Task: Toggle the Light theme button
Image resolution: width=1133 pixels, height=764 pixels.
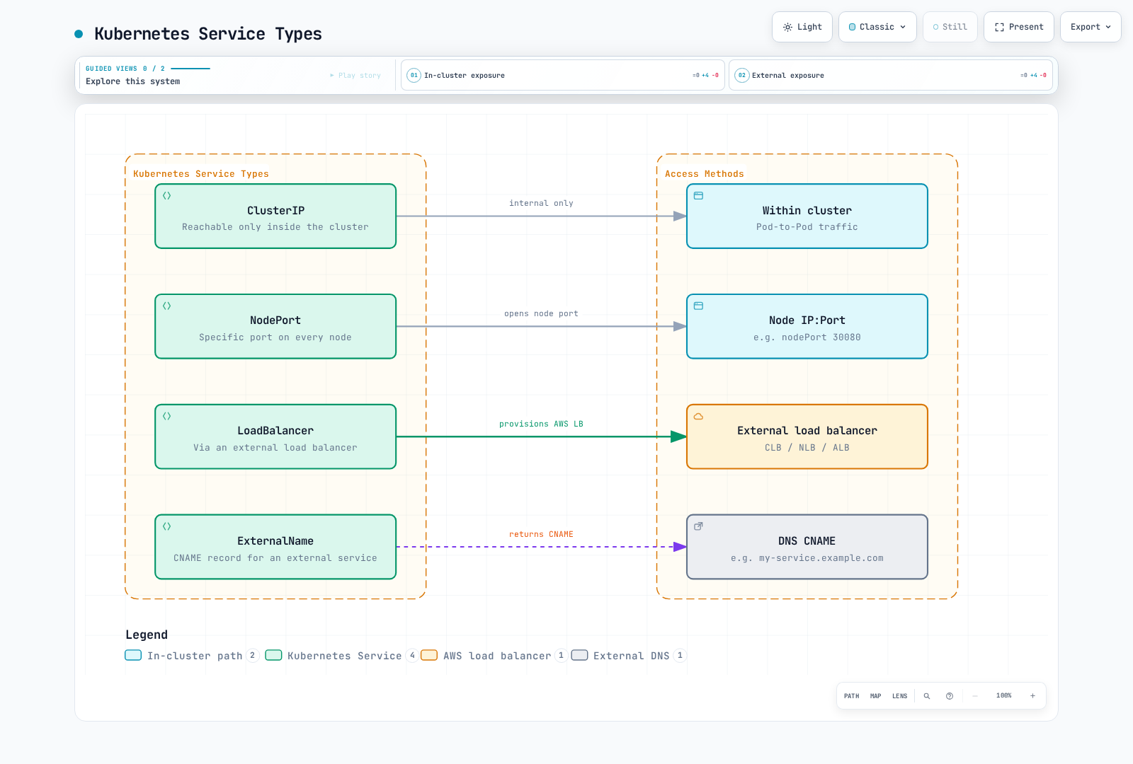Action: [802, 27]
